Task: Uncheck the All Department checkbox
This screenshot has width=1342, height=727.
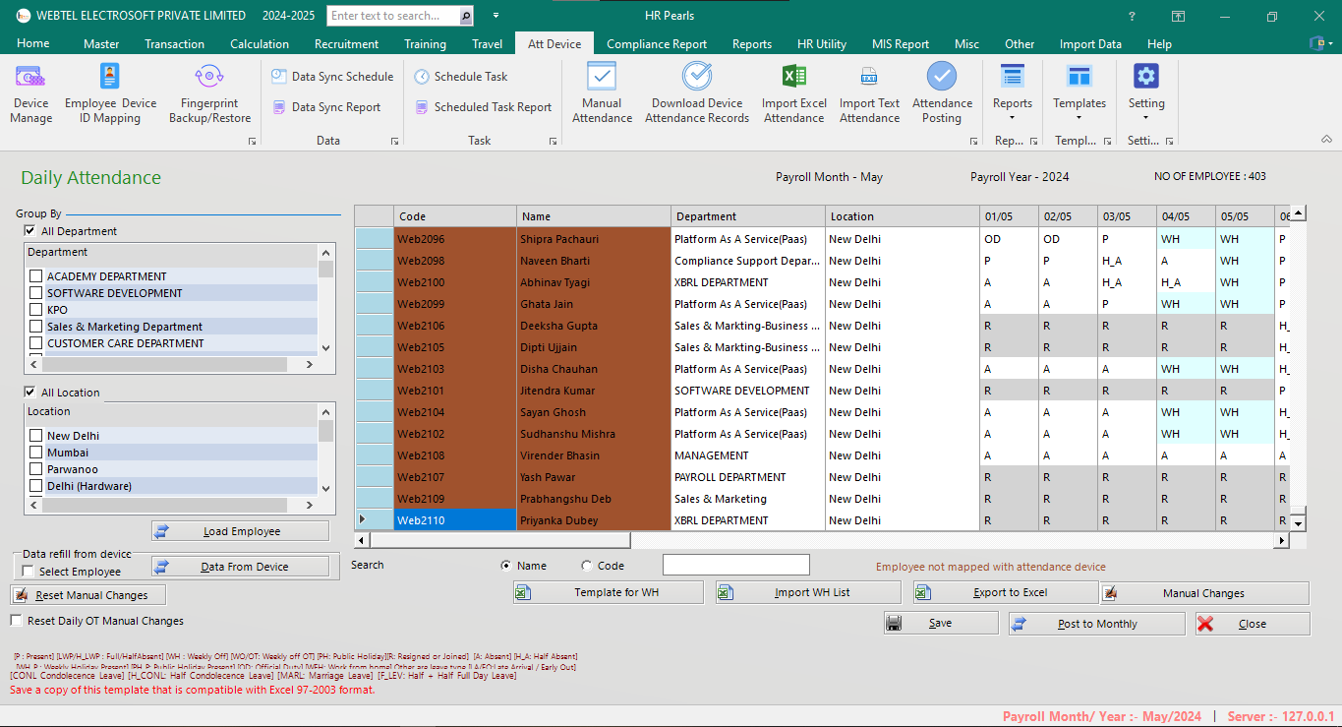Action: [x=29, y=230]
